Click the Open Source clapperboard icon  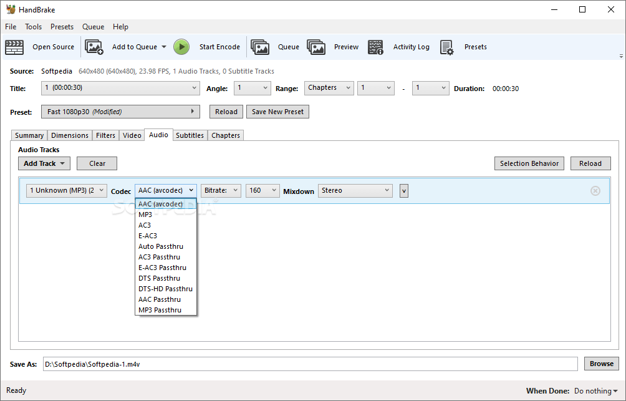pos(14,47)
